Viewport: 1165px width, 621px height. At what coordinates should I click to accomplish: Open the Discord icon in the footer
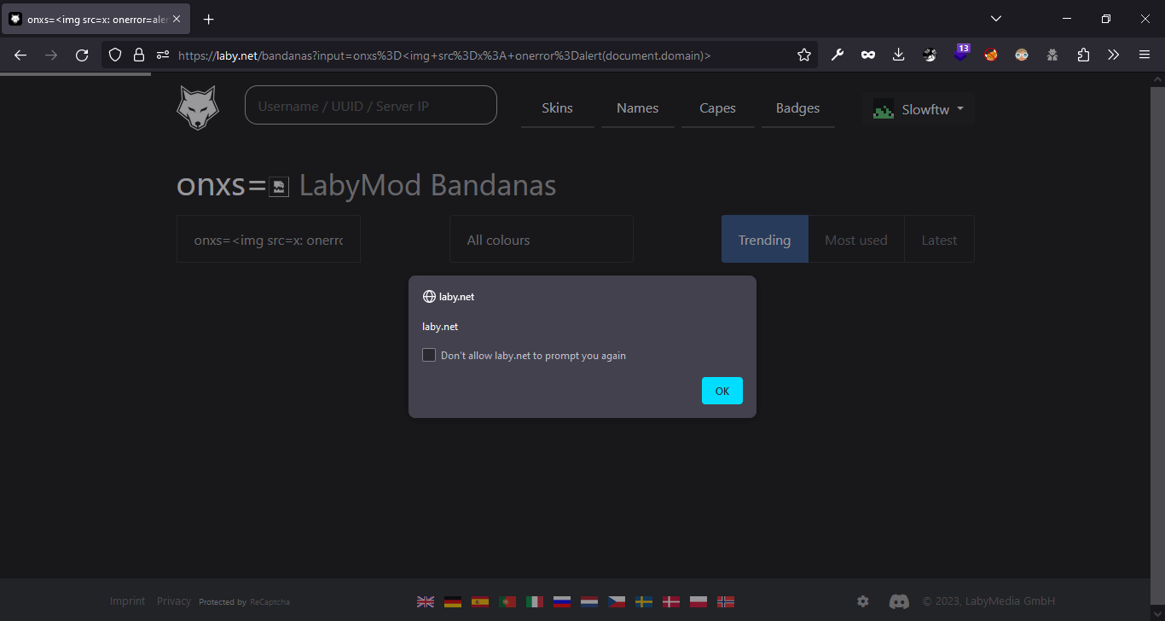point(899,601)
